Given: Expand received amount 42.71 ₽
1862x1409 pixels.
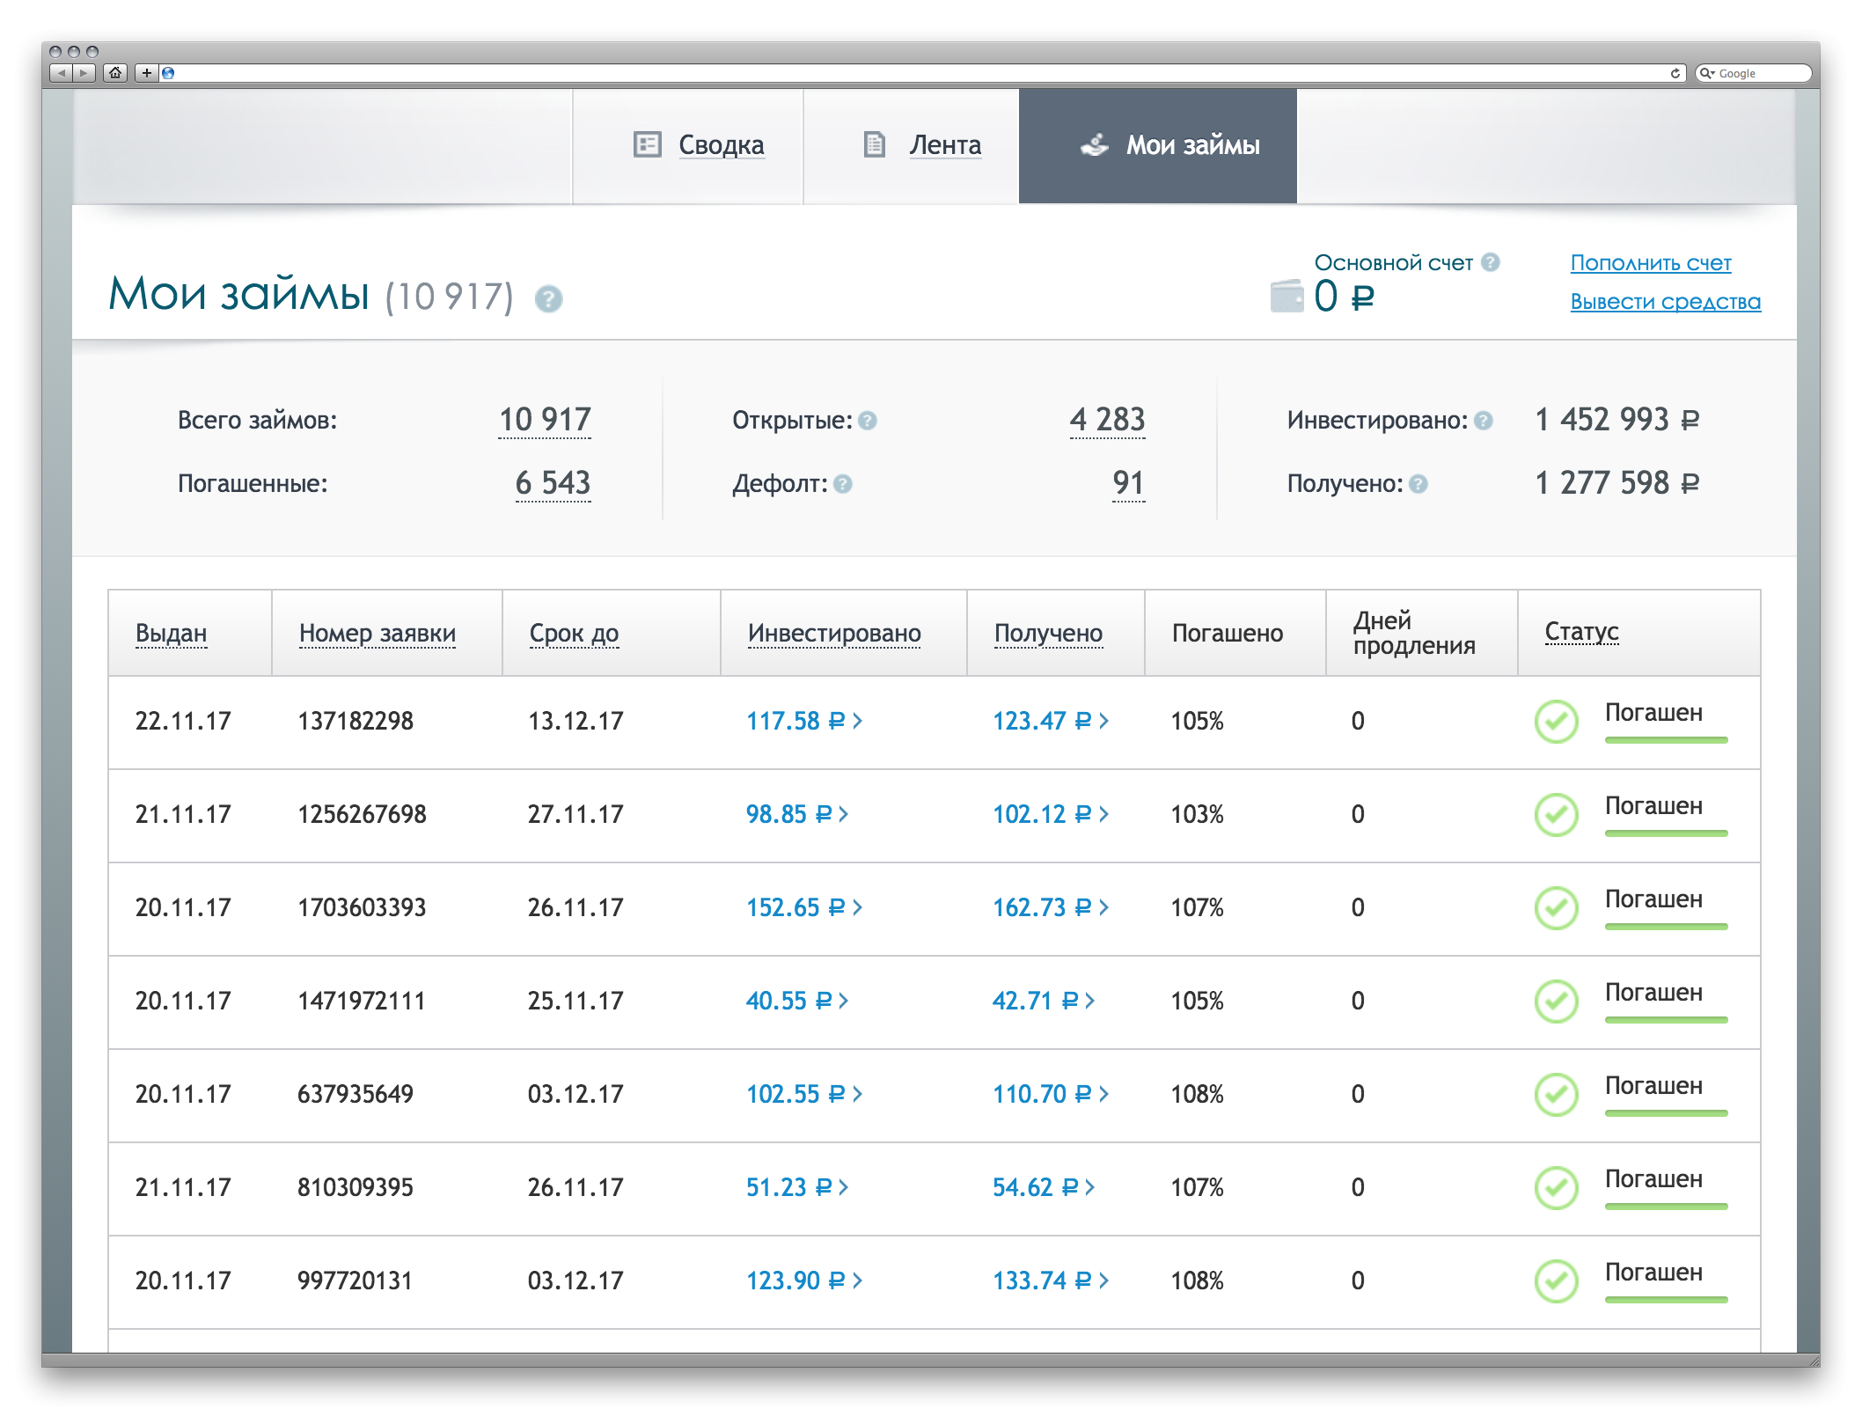Looking at the screenshot, I should coord(1043,1001).
